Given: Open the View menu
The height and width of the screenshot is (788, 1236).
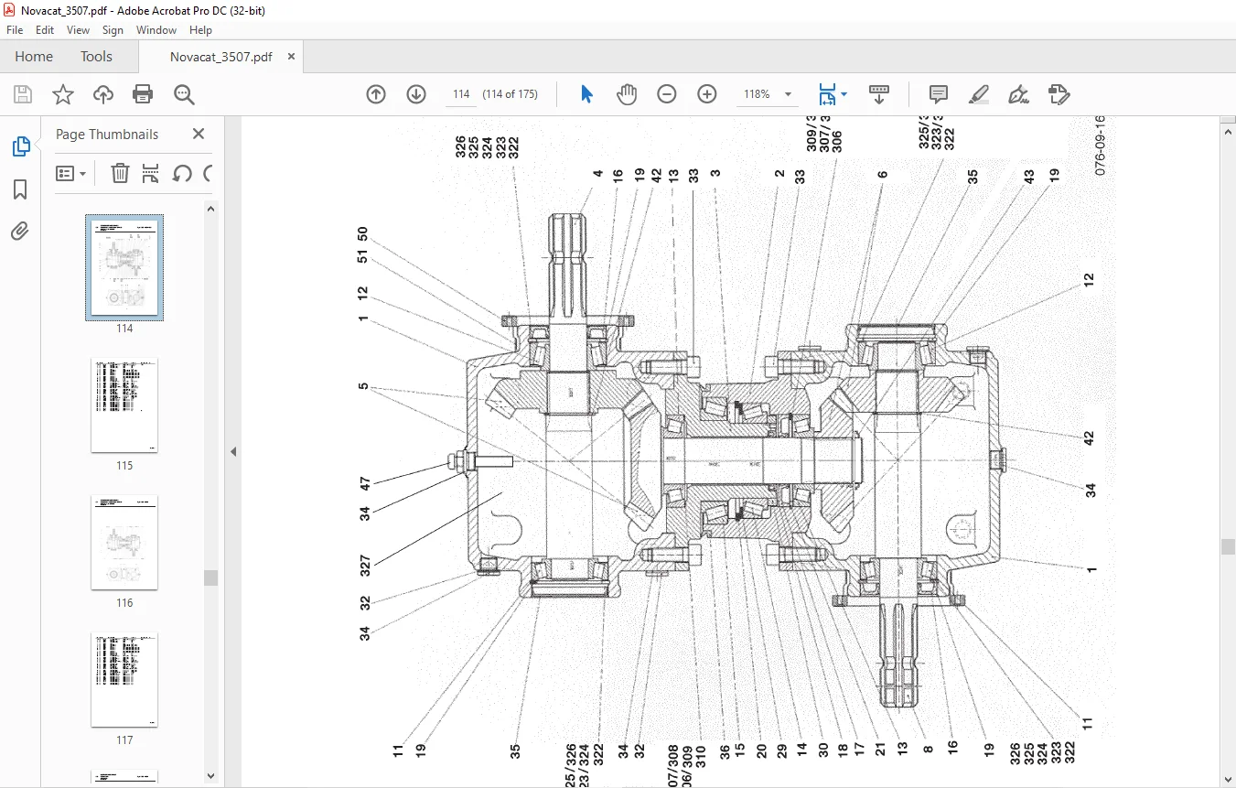Looking at the screenshot, I should (78, 30).
